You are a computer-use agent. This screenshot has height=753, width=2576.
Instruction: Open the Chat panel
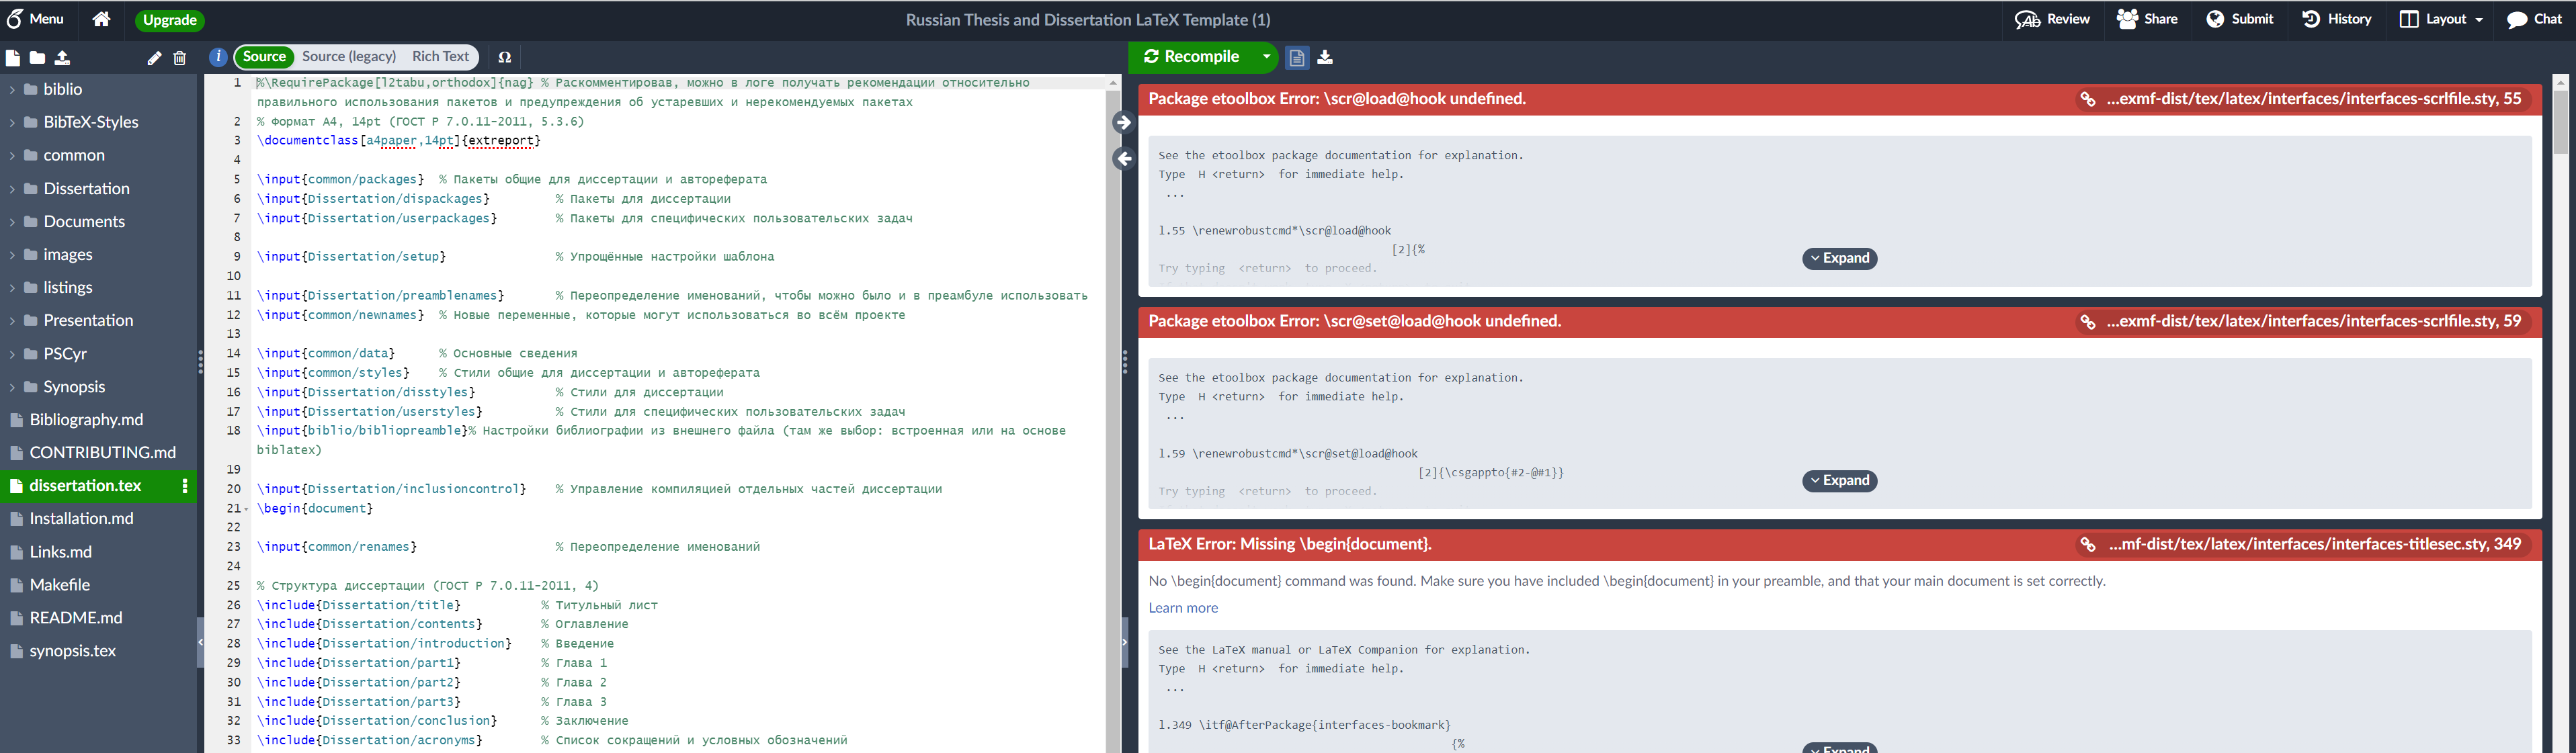click(2534, 19)
